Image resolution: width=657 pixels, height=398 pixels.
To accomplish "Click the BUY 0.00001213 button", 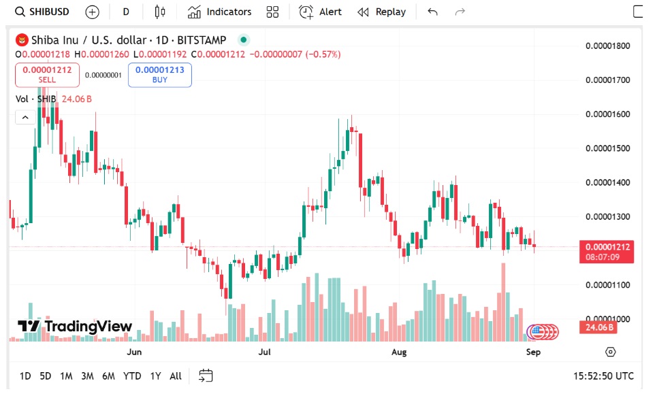I will [159, 74].
